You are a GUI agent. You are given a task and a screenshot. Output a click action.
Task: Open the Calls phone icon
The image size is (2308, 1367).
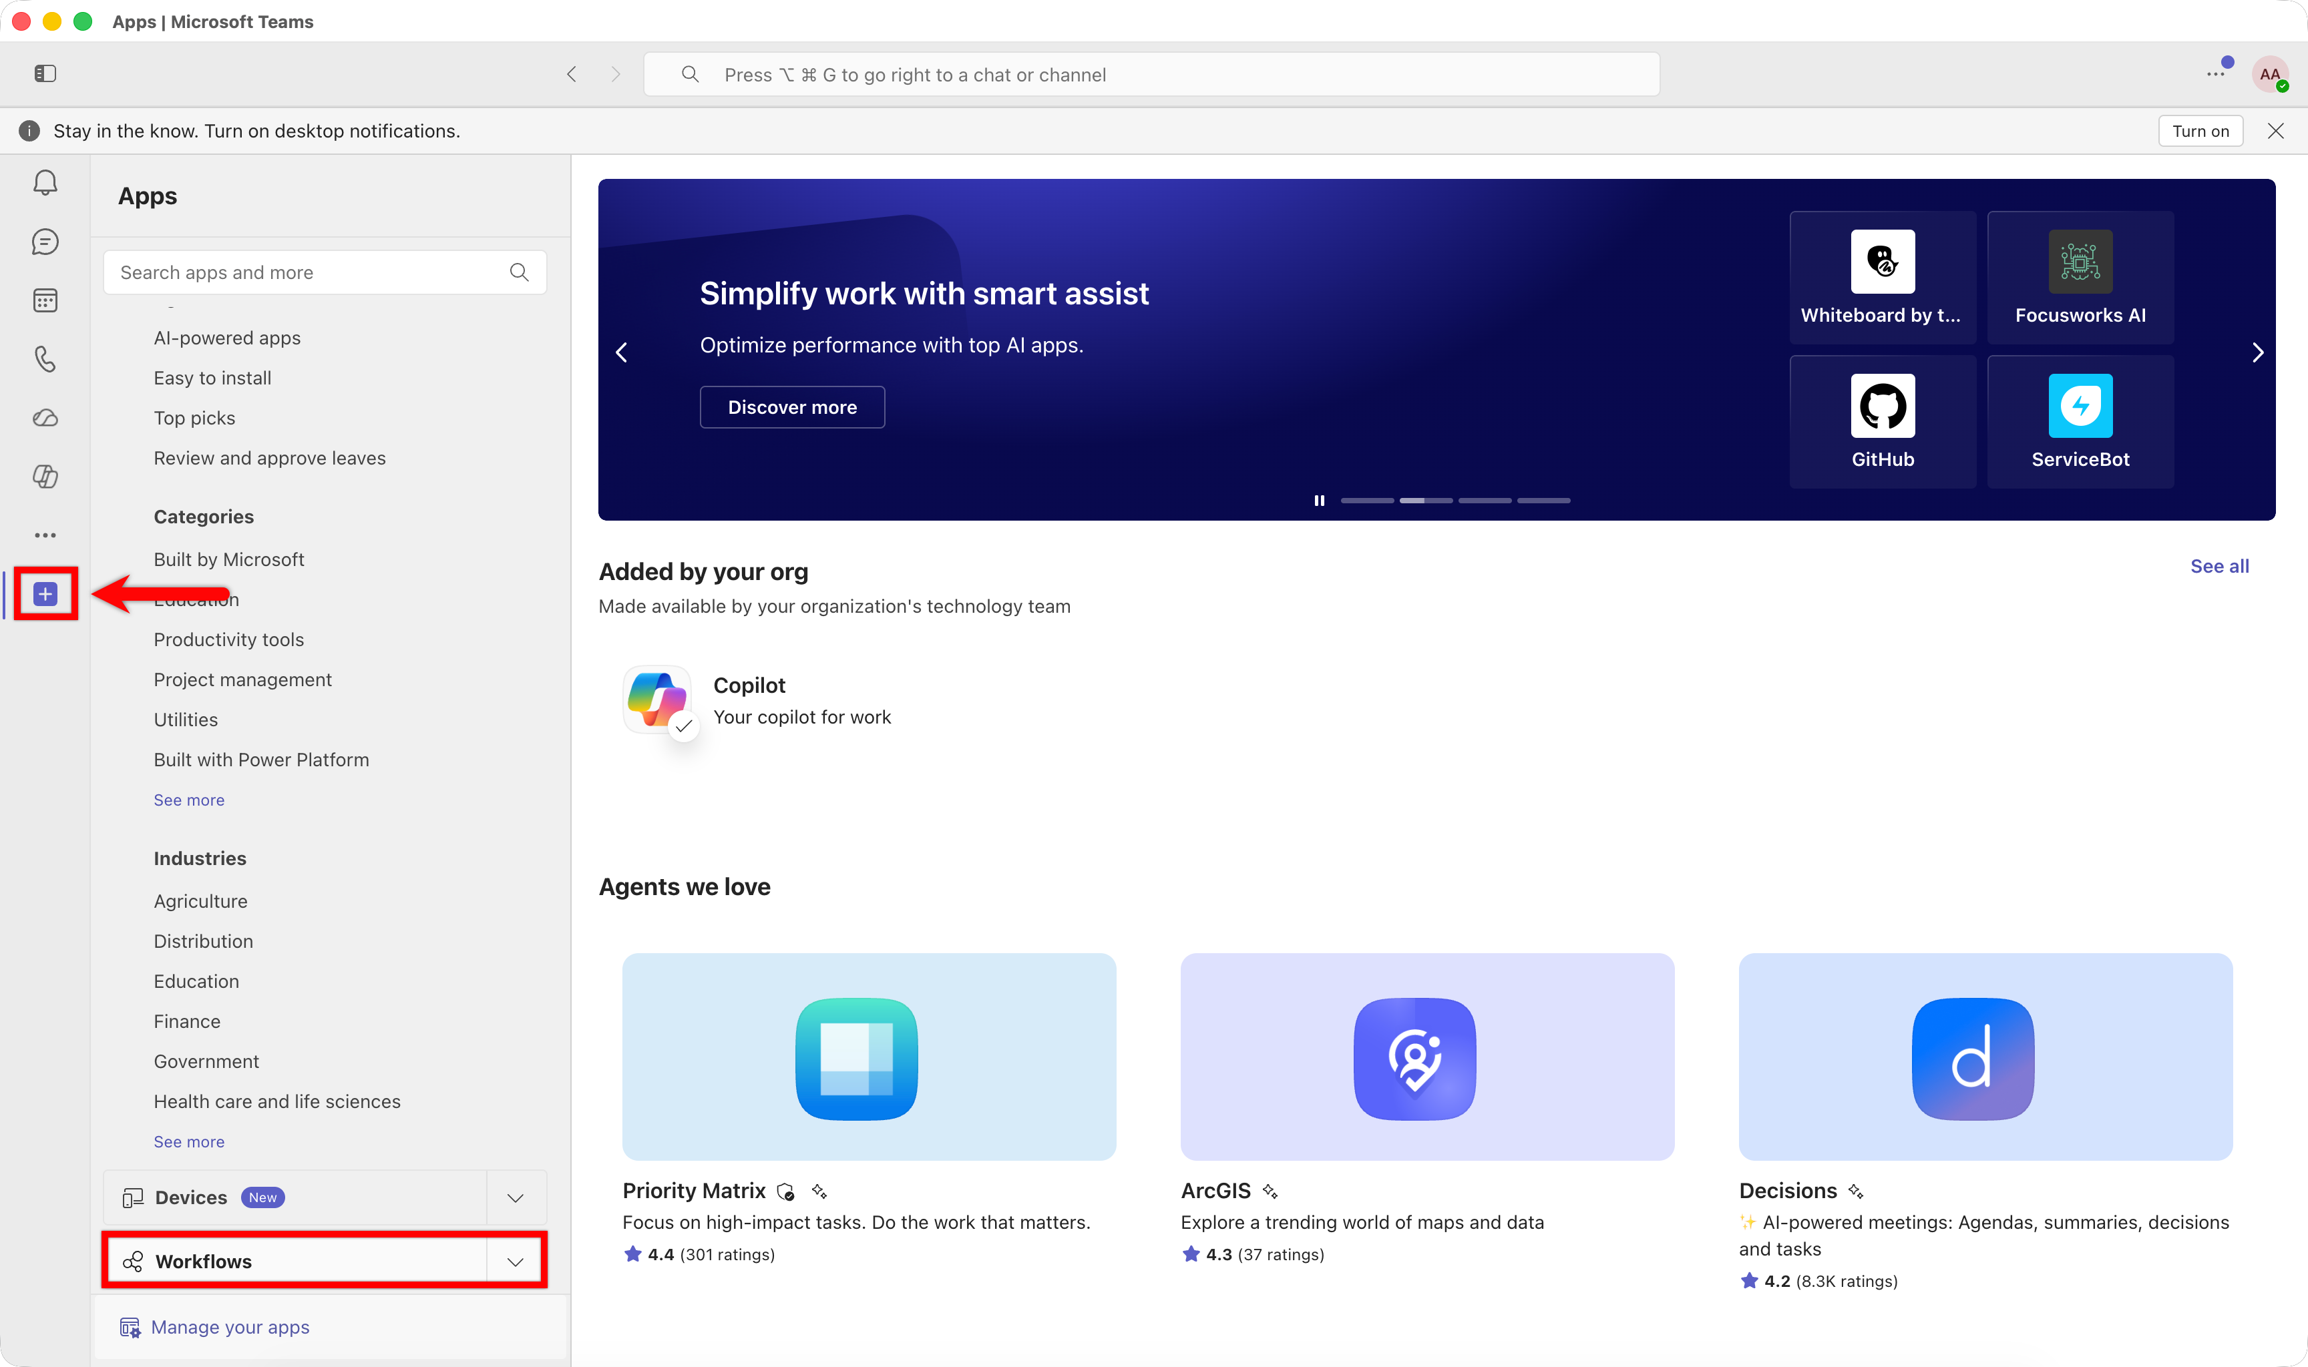pos(45,358)
